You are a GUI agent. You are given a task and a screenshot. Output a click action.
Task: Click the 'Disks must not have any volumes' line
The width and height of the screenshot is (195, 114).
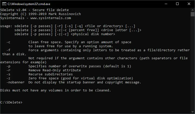[x=55, y=90]
